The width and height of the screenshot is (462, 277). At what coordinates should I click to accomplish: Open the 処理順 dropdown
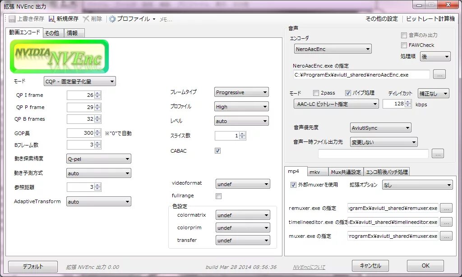point(435,56)
